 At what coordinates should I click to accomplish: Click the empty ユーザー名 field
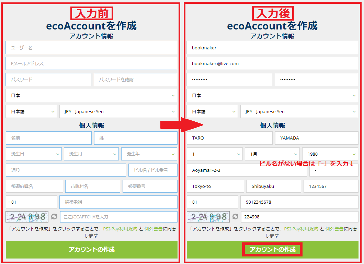click(91, 48)
